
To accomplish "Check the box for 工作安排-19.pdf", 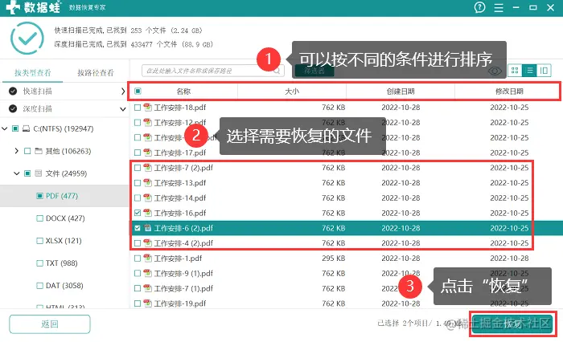I will click(138, 303).
